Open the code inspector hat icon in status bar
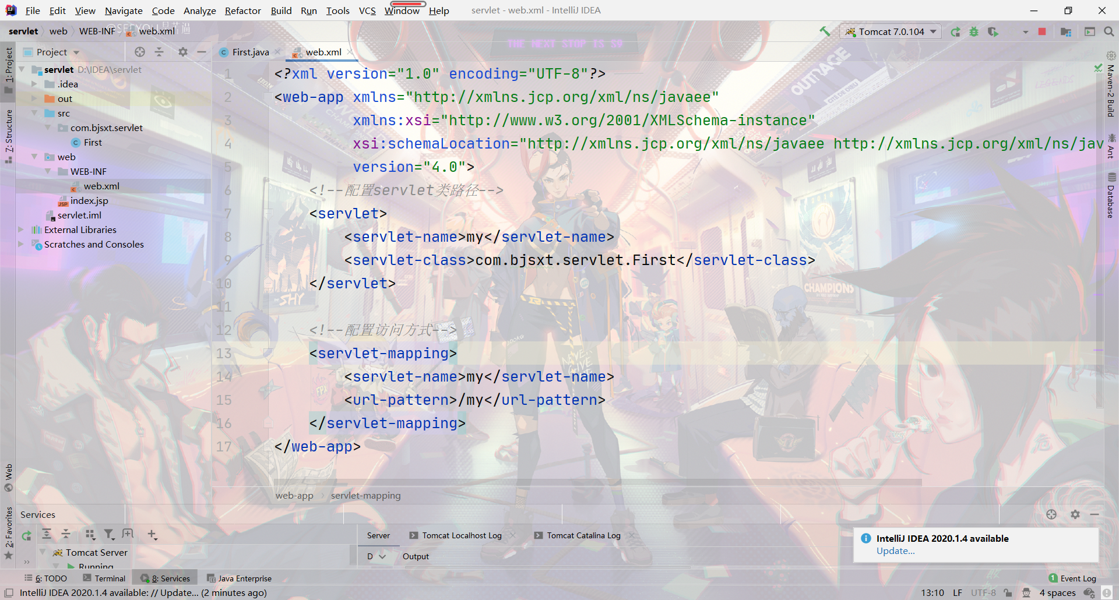This screenshot has height=600, width=1119. pyautogui.click(x=1026, y=593)
